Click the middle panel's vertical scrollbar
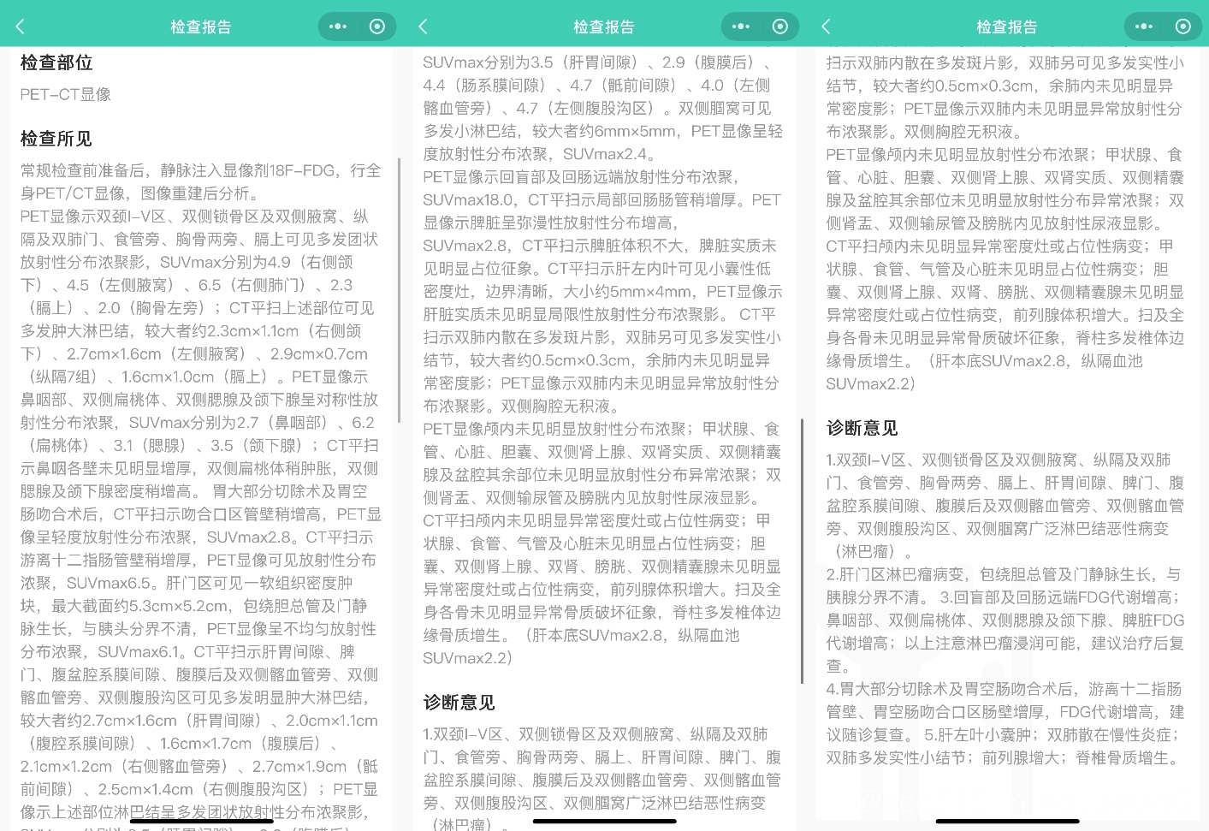This screenshot has height=831, width=1209. coord(802,550)
